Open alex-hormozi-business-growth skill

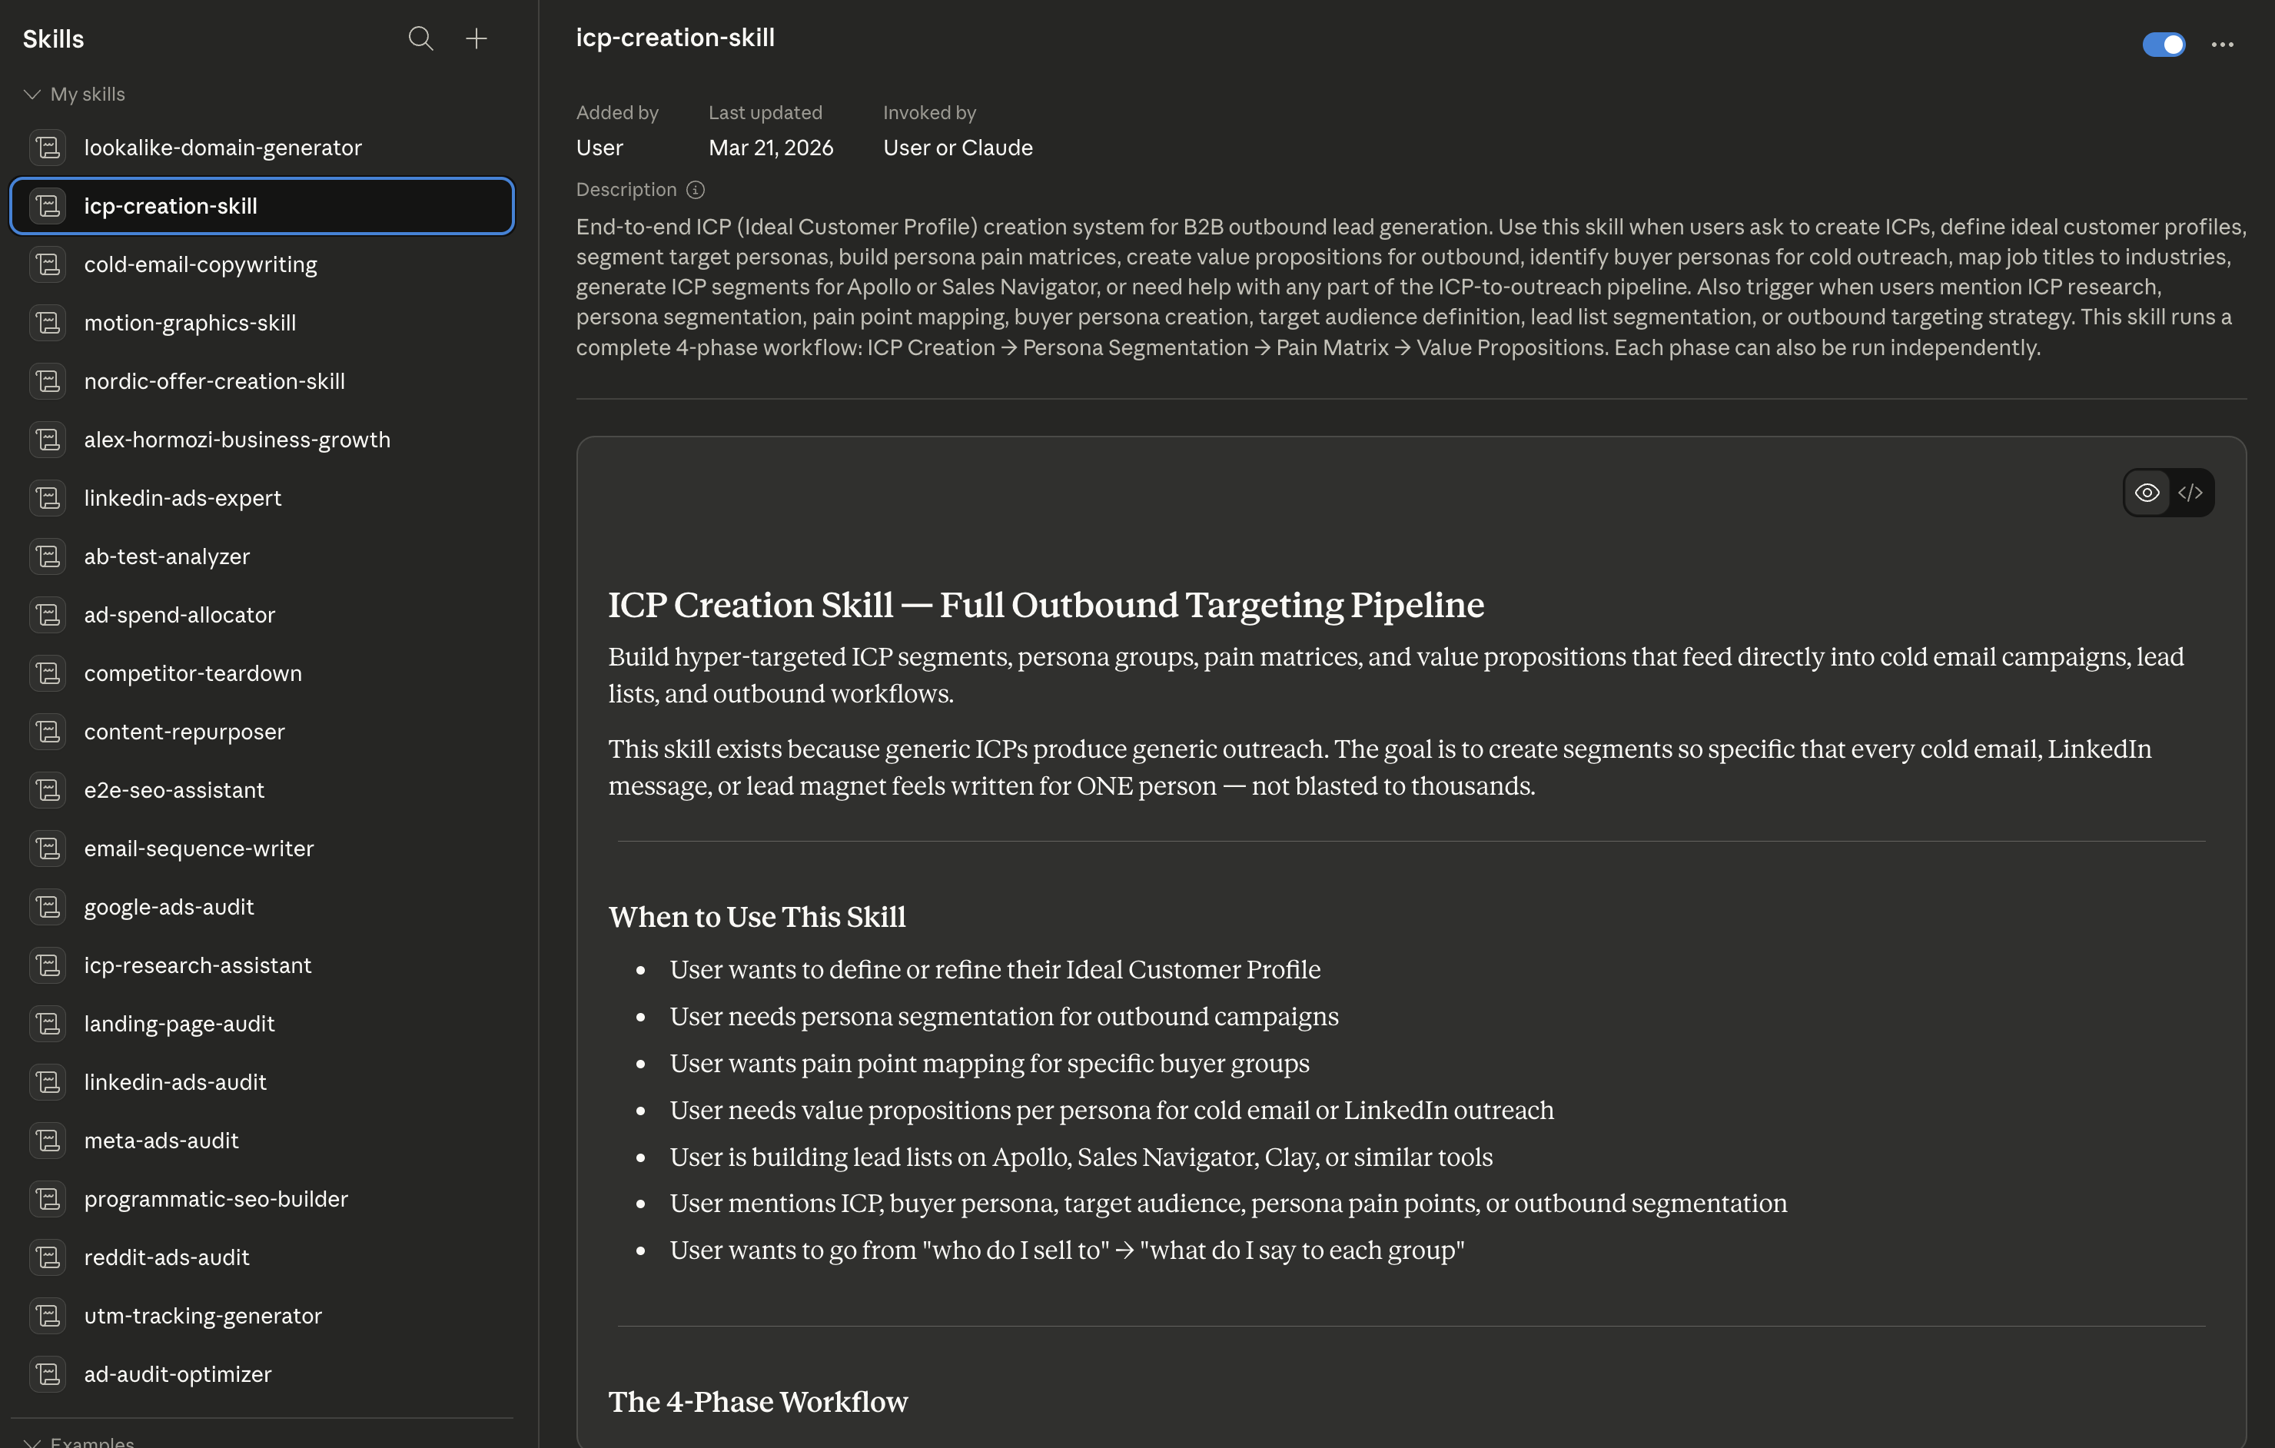(261, 440)
